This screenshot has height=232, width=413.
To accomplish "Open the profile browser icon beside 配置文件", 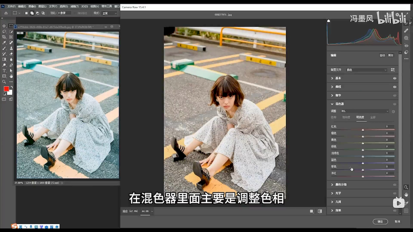I will point(393,70).
